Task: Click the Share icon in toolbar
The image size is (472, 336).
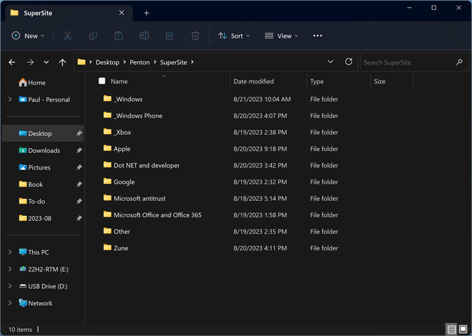Action: (x=170, y=36)
